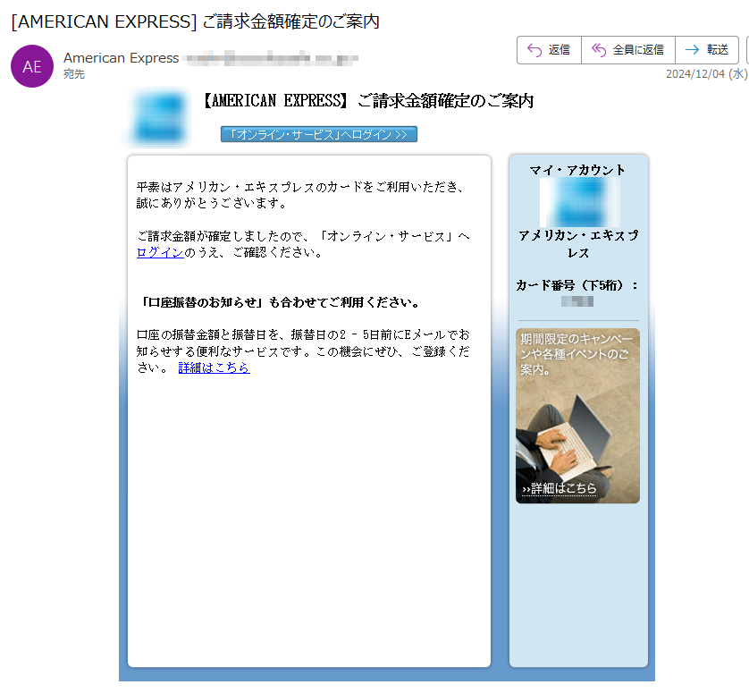Follow the ログイン hyperlink in the body
The image size is (749, 693).
(x=160, y=252)
